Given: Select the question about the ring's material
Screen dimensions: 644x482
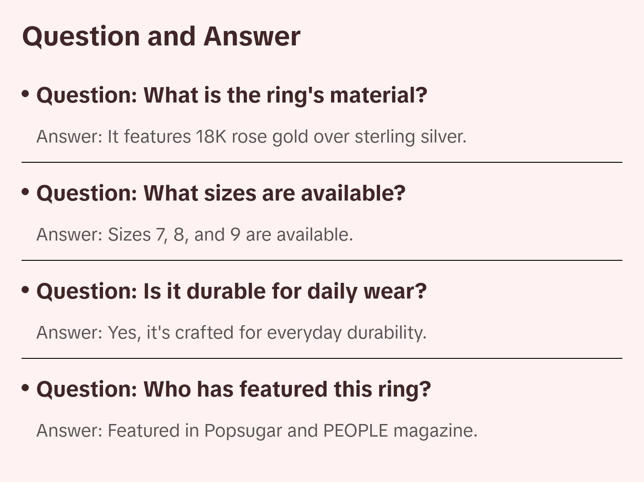Looking at the screenshot, I should (232, 95).
